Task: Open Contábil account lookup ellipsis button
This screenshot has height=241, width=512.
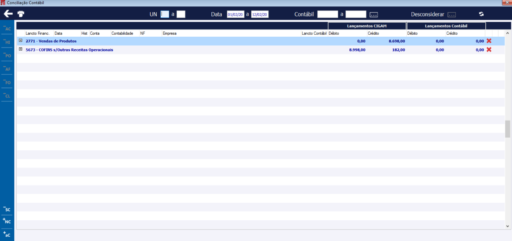Action: click(x=374, y=15)
